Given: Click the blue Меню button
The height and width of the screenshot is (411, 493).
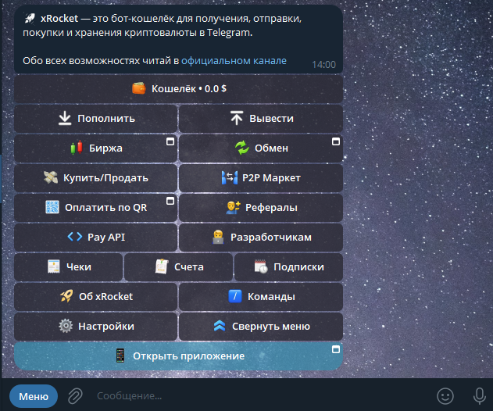Looking at the screenshot, I should pos(34,396).
